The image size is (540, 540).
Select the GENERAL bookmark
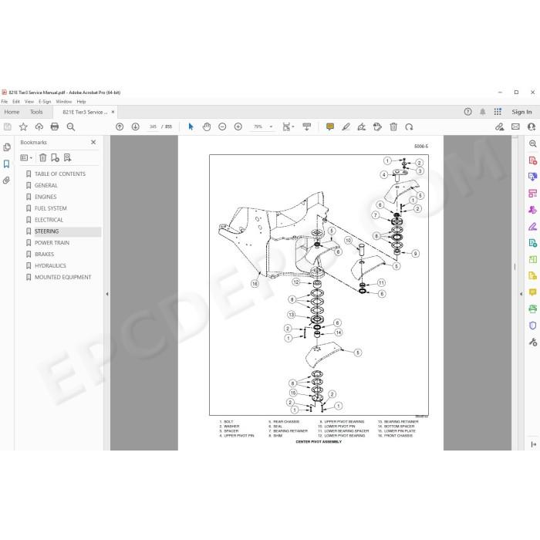tap(46, 185)
